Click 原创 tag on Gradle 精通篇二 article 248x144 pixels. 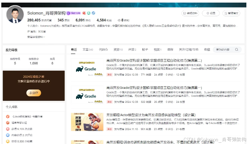110,75
